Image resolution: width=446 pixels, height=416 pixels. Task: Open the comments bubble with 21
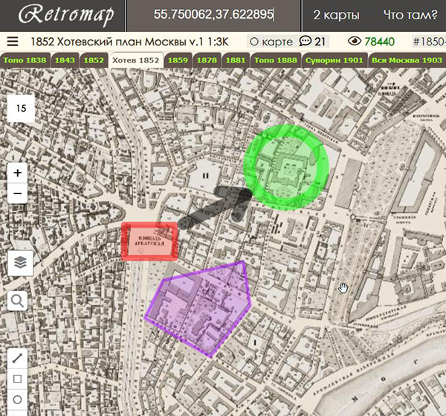[313, 42]
